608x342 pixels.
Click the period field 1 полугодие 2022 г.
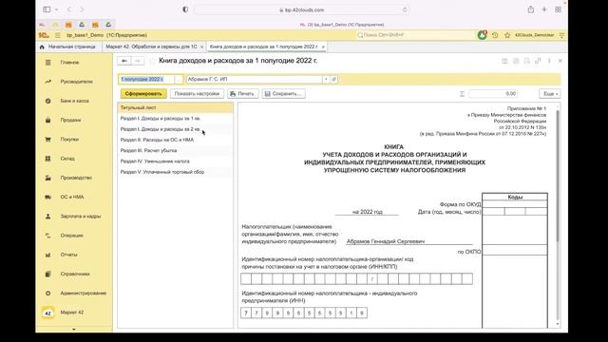tap(146, 79)
